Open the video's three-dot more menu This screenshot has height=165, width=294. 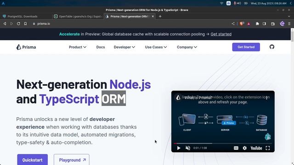[266, 98]
